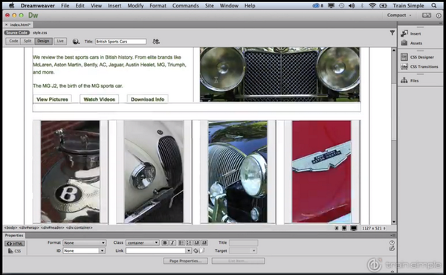Select the index.html document tab

tap(18, 25)
